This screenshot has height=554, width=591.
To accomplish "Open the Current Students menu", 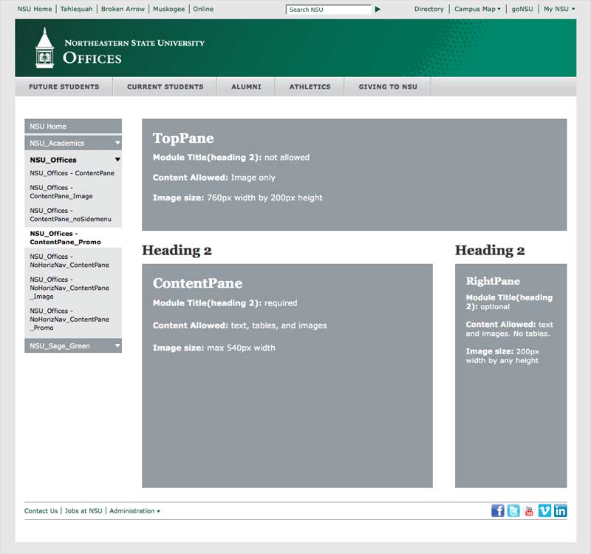I will pyautogui.click(x=165, y=87).
